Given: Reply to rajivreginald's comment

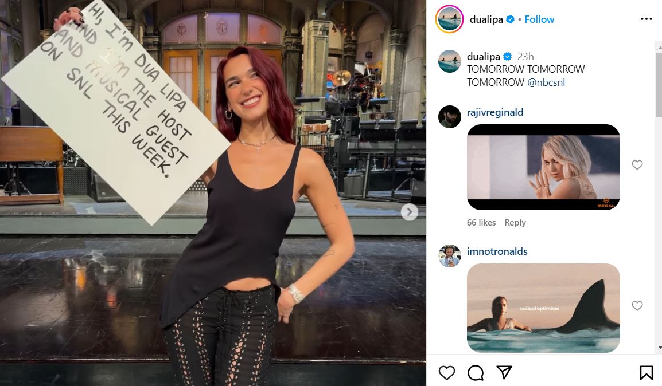Looking at the screenshot, I should tap(515, 223).
